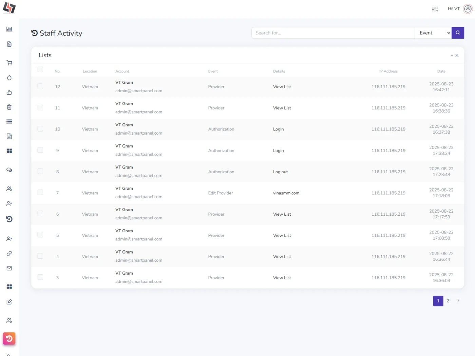Click the pink floating history button
Image resolution: width=475 pixels, height=356 pixels.
9,338
